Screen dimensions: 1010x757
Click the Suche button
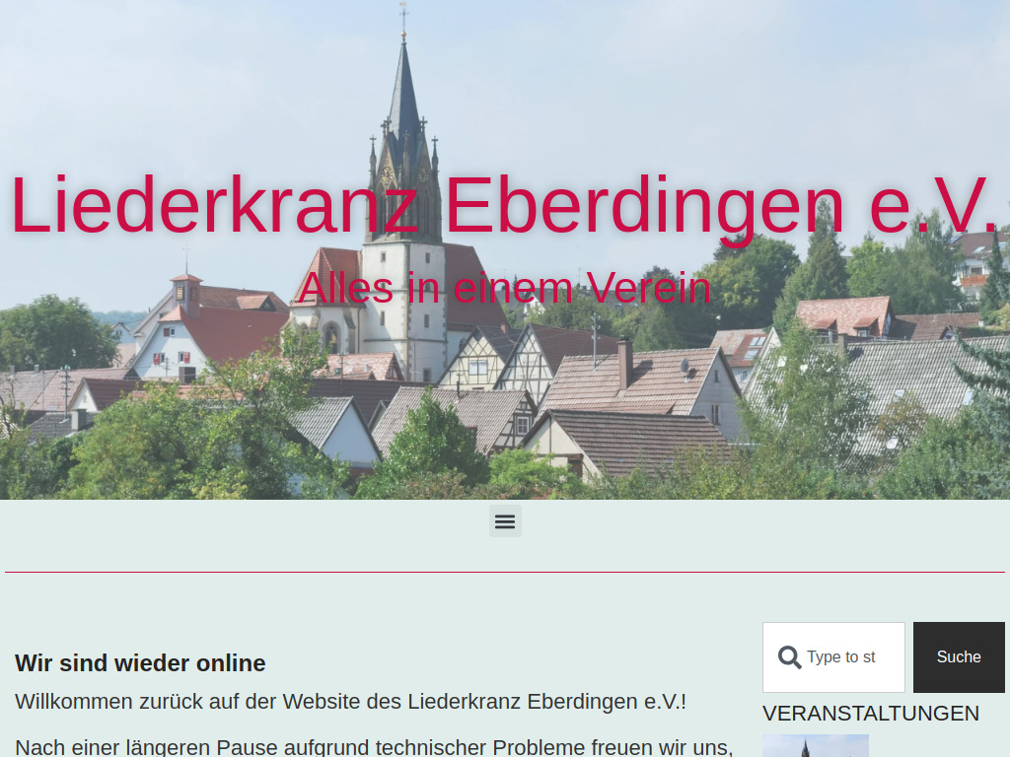pyautogui.click(x=958, y=656)
